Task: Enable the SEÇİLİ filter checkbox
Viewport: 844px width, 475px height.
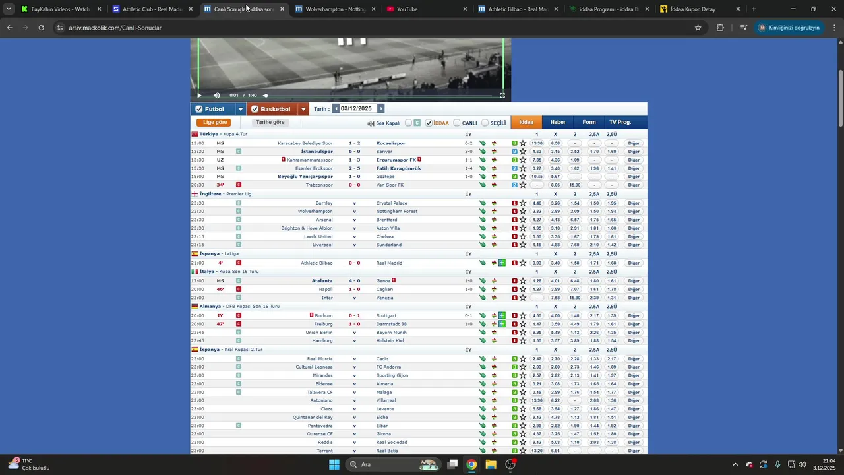Action: (485, 123)
